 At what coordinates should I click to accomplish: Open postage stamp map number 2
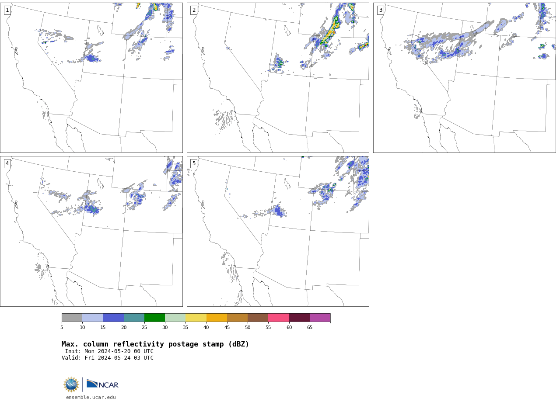(278, 78)
